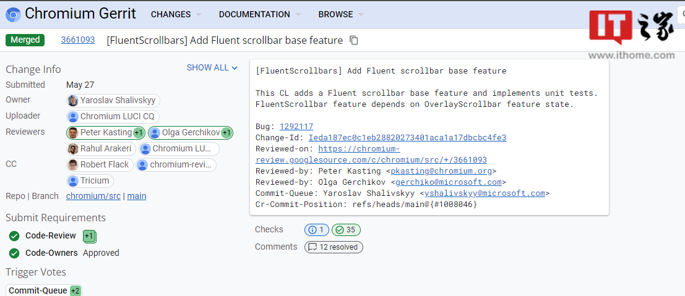Image resolution: width=685 pixels, height=296 pixels.
Task: Expand change info with SHOW ALL
Action: pyautogui.click(x=212, y=68)
